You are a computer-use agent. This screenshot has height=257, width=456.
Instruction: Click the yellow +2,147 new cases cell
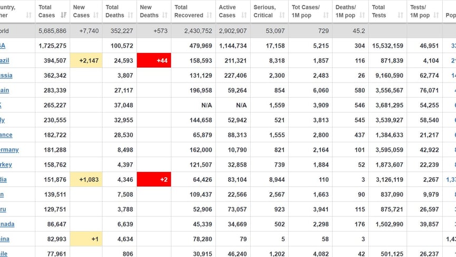(x=86, y=61)
